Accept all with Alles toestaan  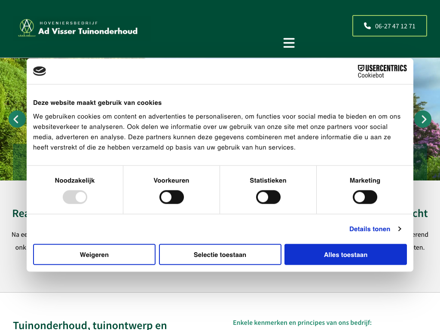(x=345, y=255)
